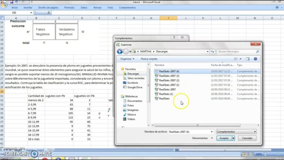Select file RealStats dated 16/05/2016
Image resolution: width=284 pixels, height=160 pixels.
pyautogui.click(x=207, y=99)
